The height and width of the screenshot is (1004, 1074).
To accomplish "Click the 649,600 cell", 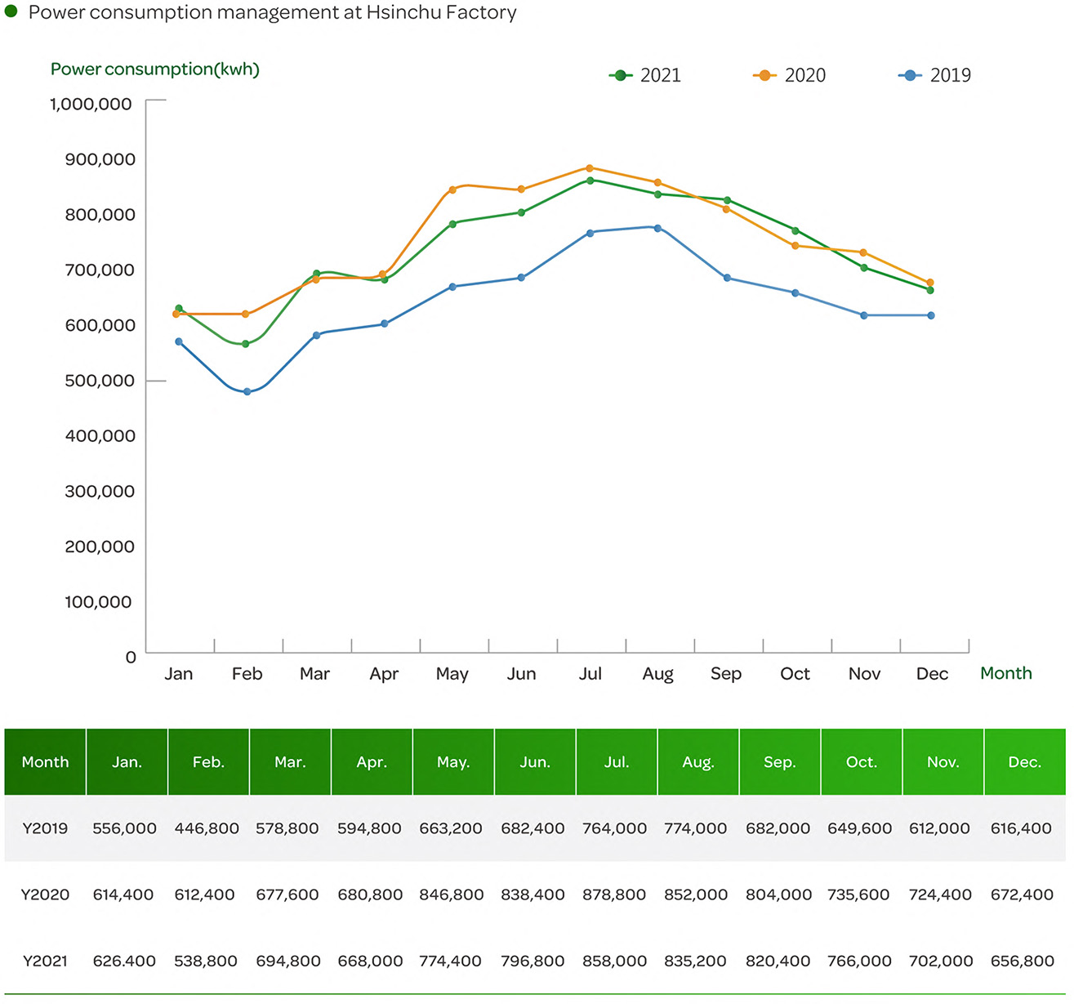I will (x=860, y=828).
